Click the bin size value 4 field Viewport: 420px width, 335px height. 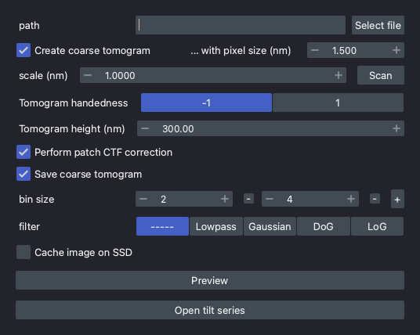pos(310,199)
